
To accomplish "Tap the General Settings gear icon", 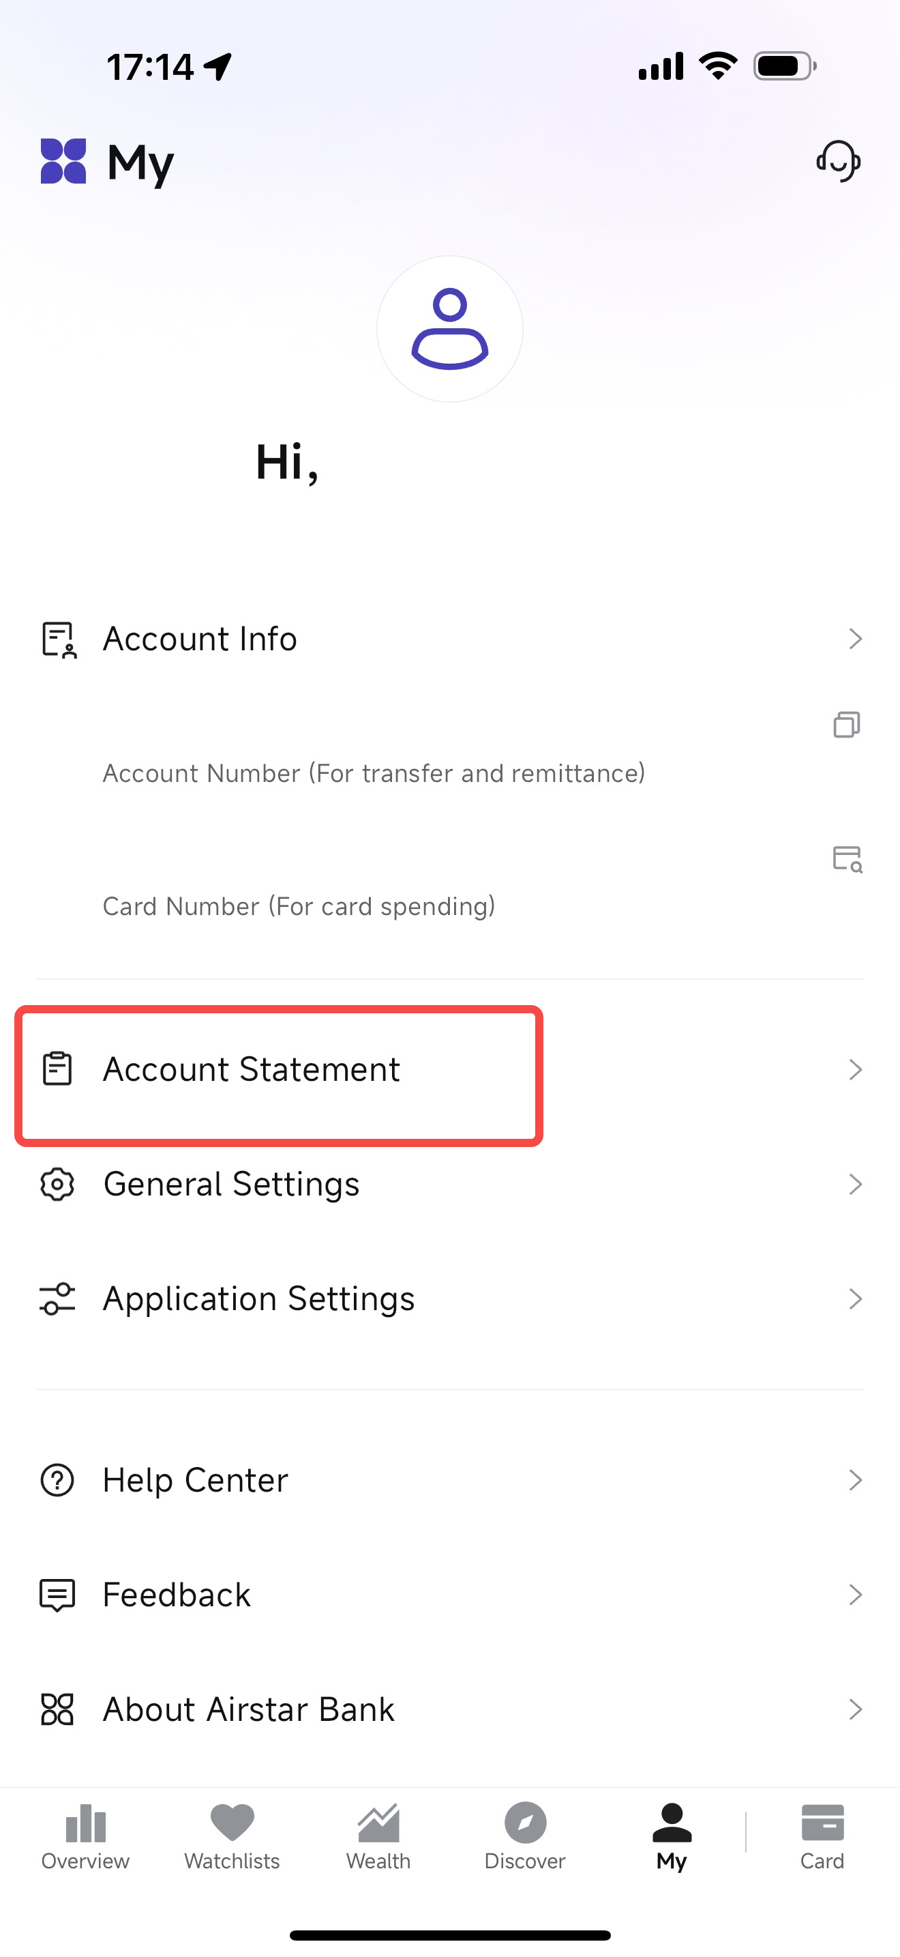I will [x=58, y=1185].
